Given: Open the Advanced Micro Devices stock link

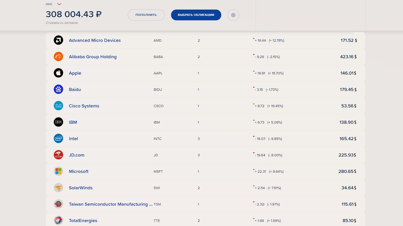Looking at the screenshot, I should pos(95,40).
